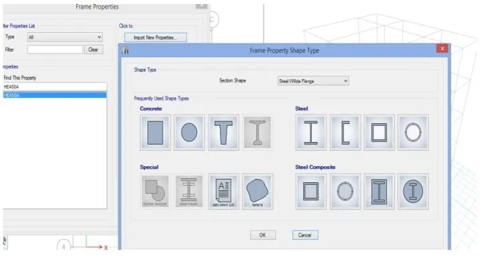The image size is (502, 258).
Task: Open the Section Shape dropdown
Action: point(313,81)
